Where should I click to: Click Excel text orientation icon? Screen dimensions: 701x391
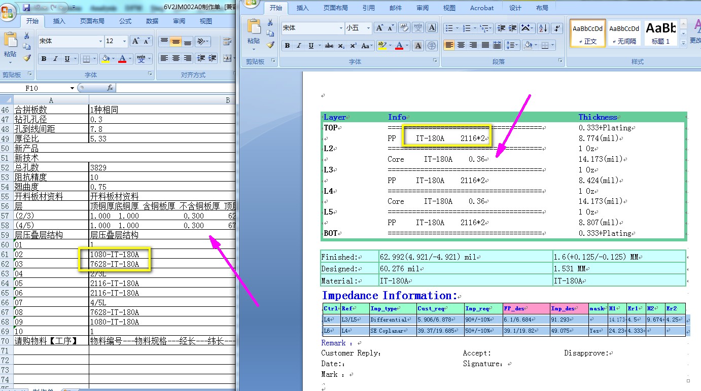(201, 42)
